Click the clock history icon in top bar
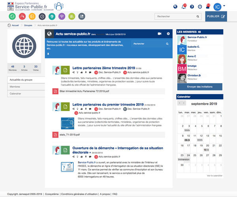Image resolution: width=237 pixels, height=197 pixels. tap(200, 7)
